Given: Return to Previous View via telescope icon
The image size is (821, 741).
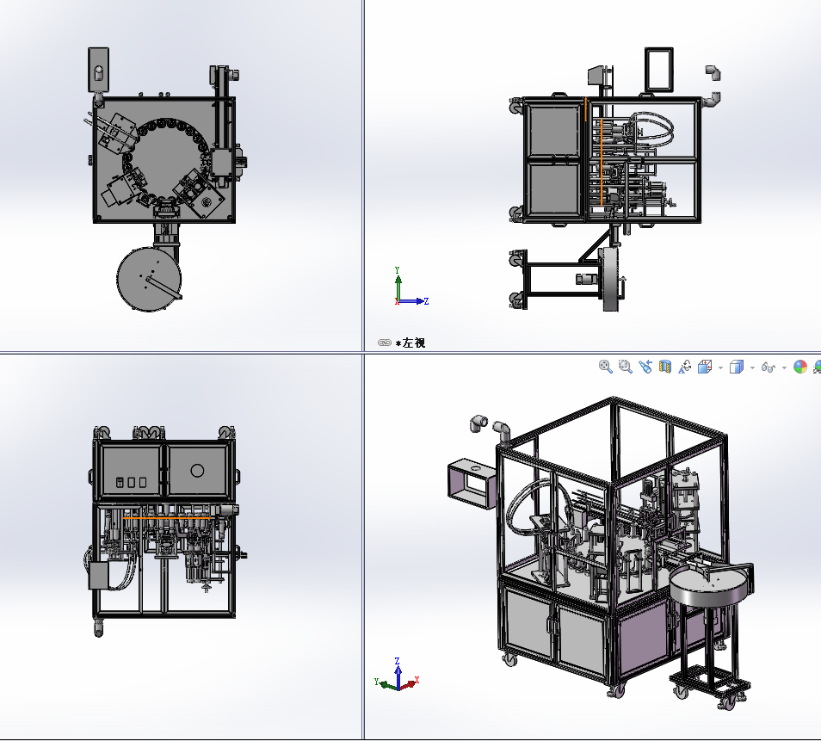Looking at the screenshot, I should coord(645,367).
